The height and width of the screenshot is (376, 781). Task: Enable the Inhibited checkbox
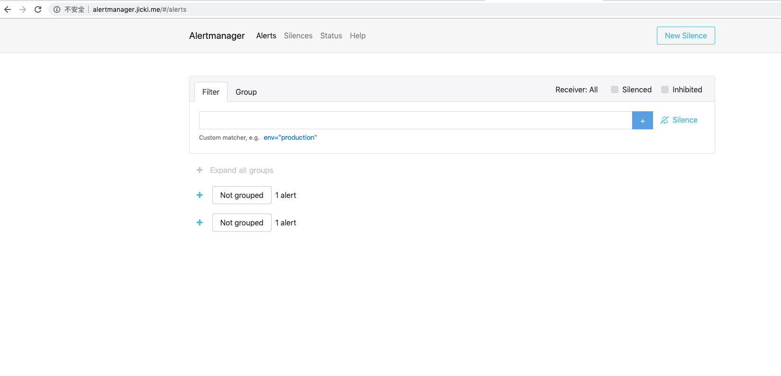(x=665, y=90)
